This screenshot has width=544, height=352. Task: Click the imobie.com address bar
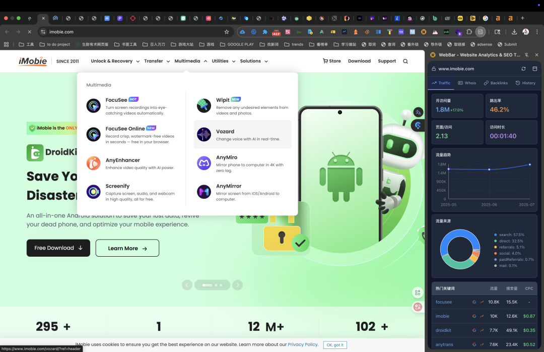(x=135, y=32)
